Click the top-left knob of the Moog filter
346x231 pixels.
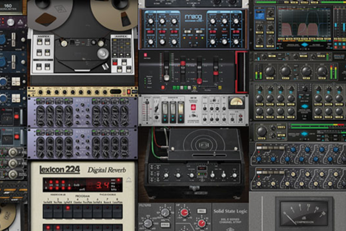151,21
